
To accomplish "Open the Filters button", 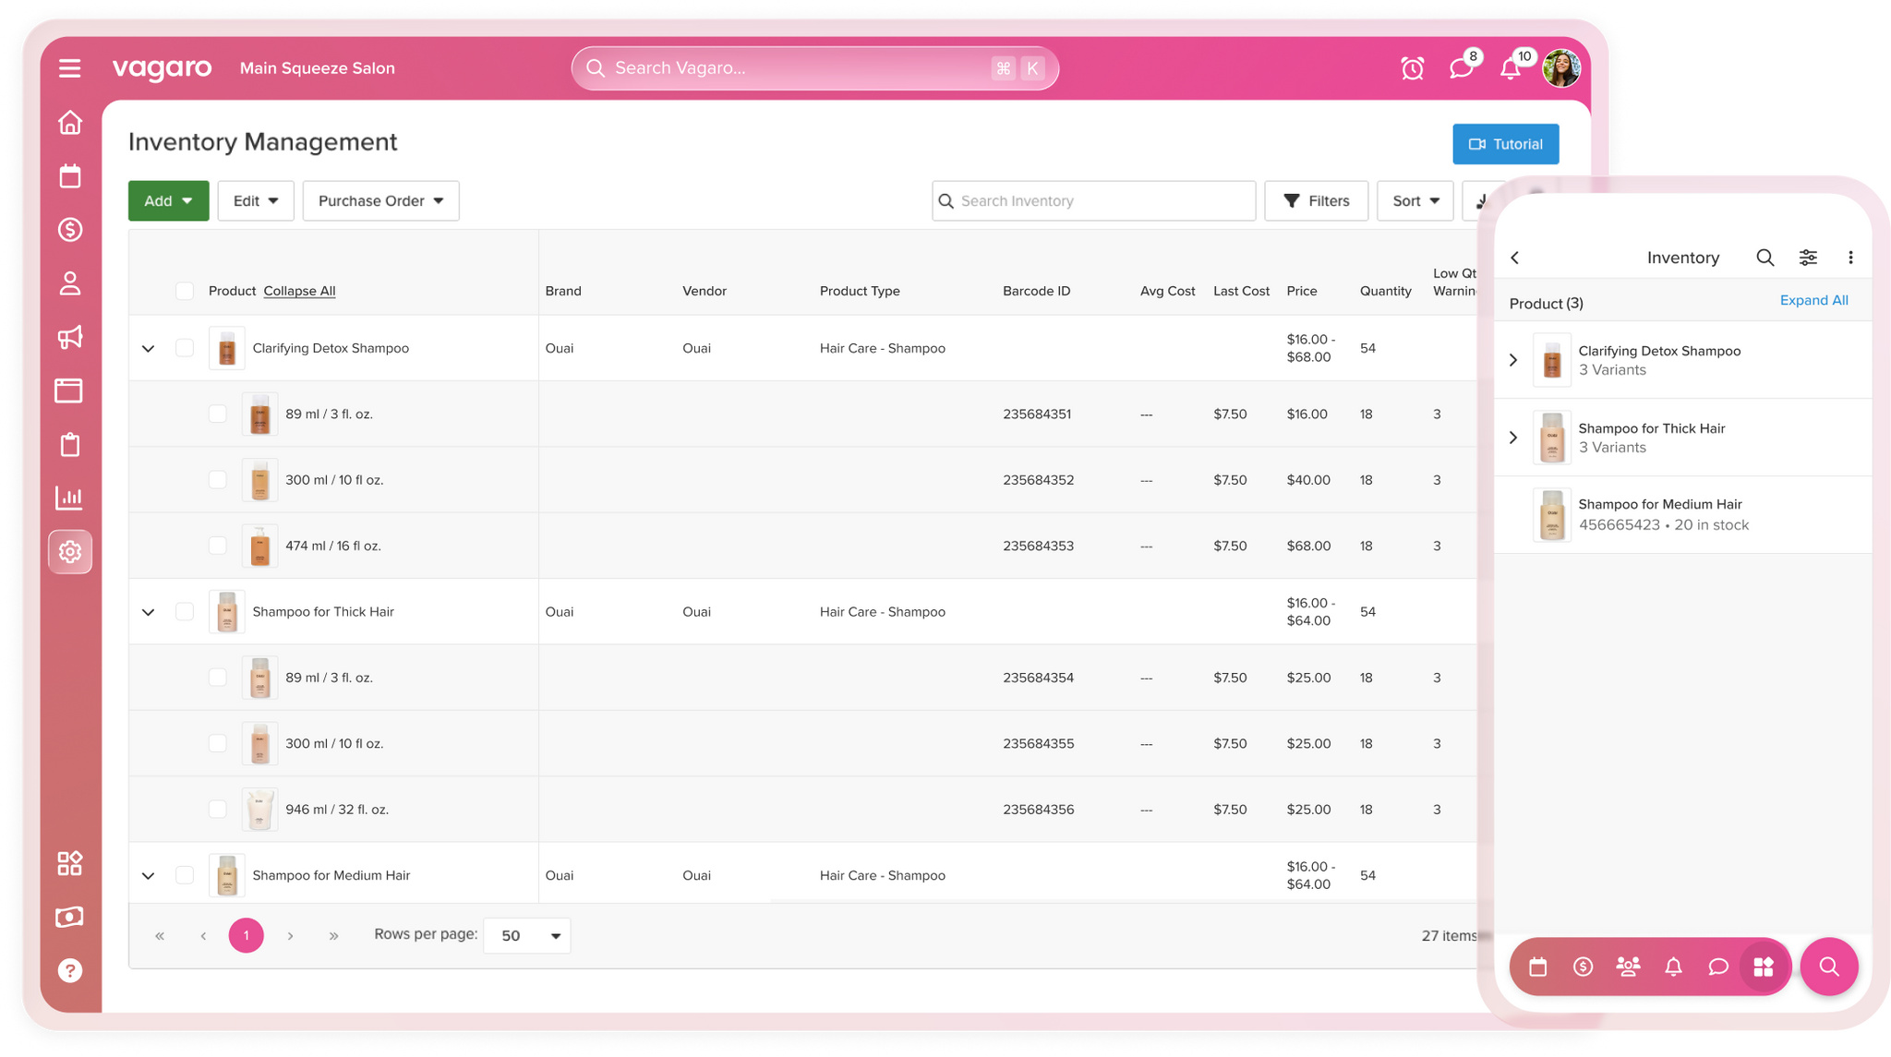I will [x=1317, y=201].
